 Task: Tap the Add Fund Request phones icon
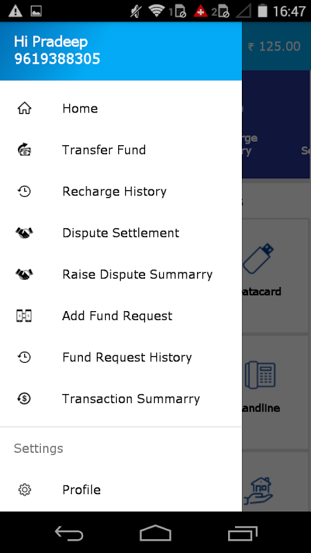[x=24, y=316]
